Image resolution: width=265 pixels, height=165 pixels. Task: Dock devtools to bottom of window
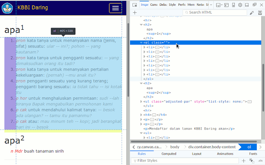pyautogui.click(x=247, y=5)
